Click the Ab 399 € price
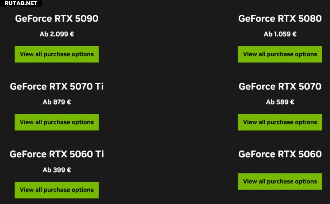This screenshot has height=204, width=330. 57,170
